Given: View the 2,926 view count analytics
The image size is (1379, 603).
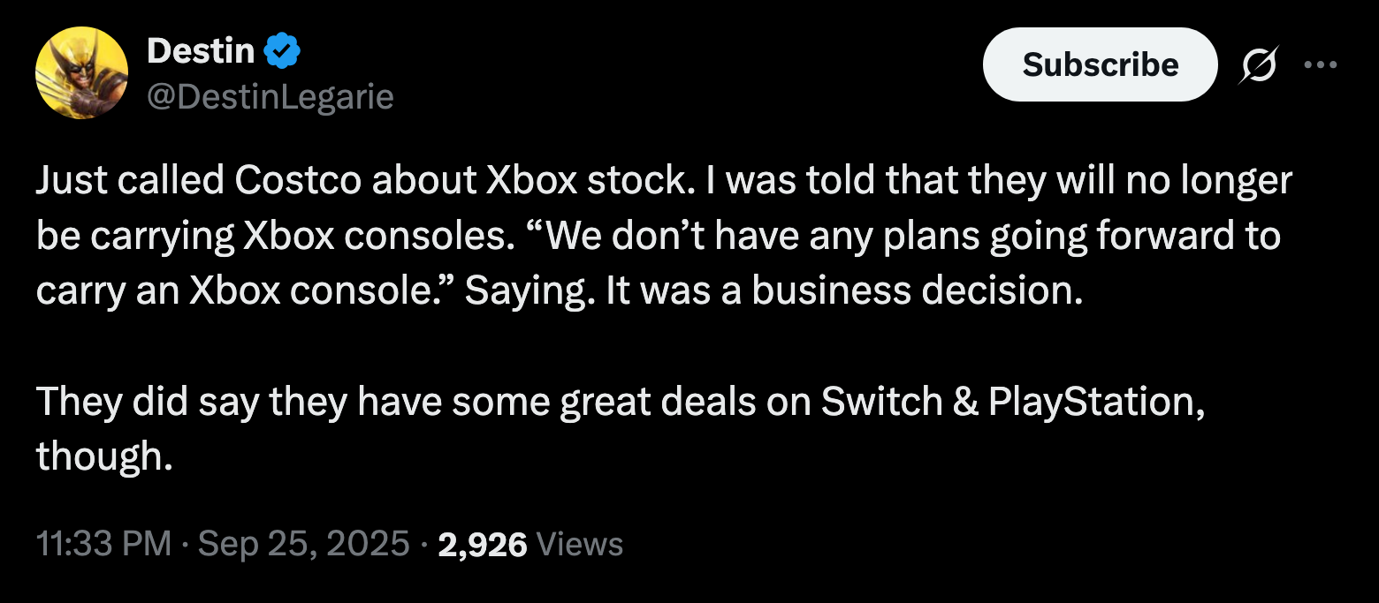Looking at the screenshot, I should pyautogui.click(x=482, y=544).
